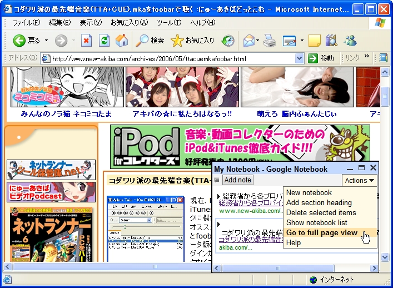Image resolution: width=393 pixels, height=288 pixels.
Task: Open the 萌えろ 脳内ふぁんたじぃ link
Action: (x=297, y=114)
